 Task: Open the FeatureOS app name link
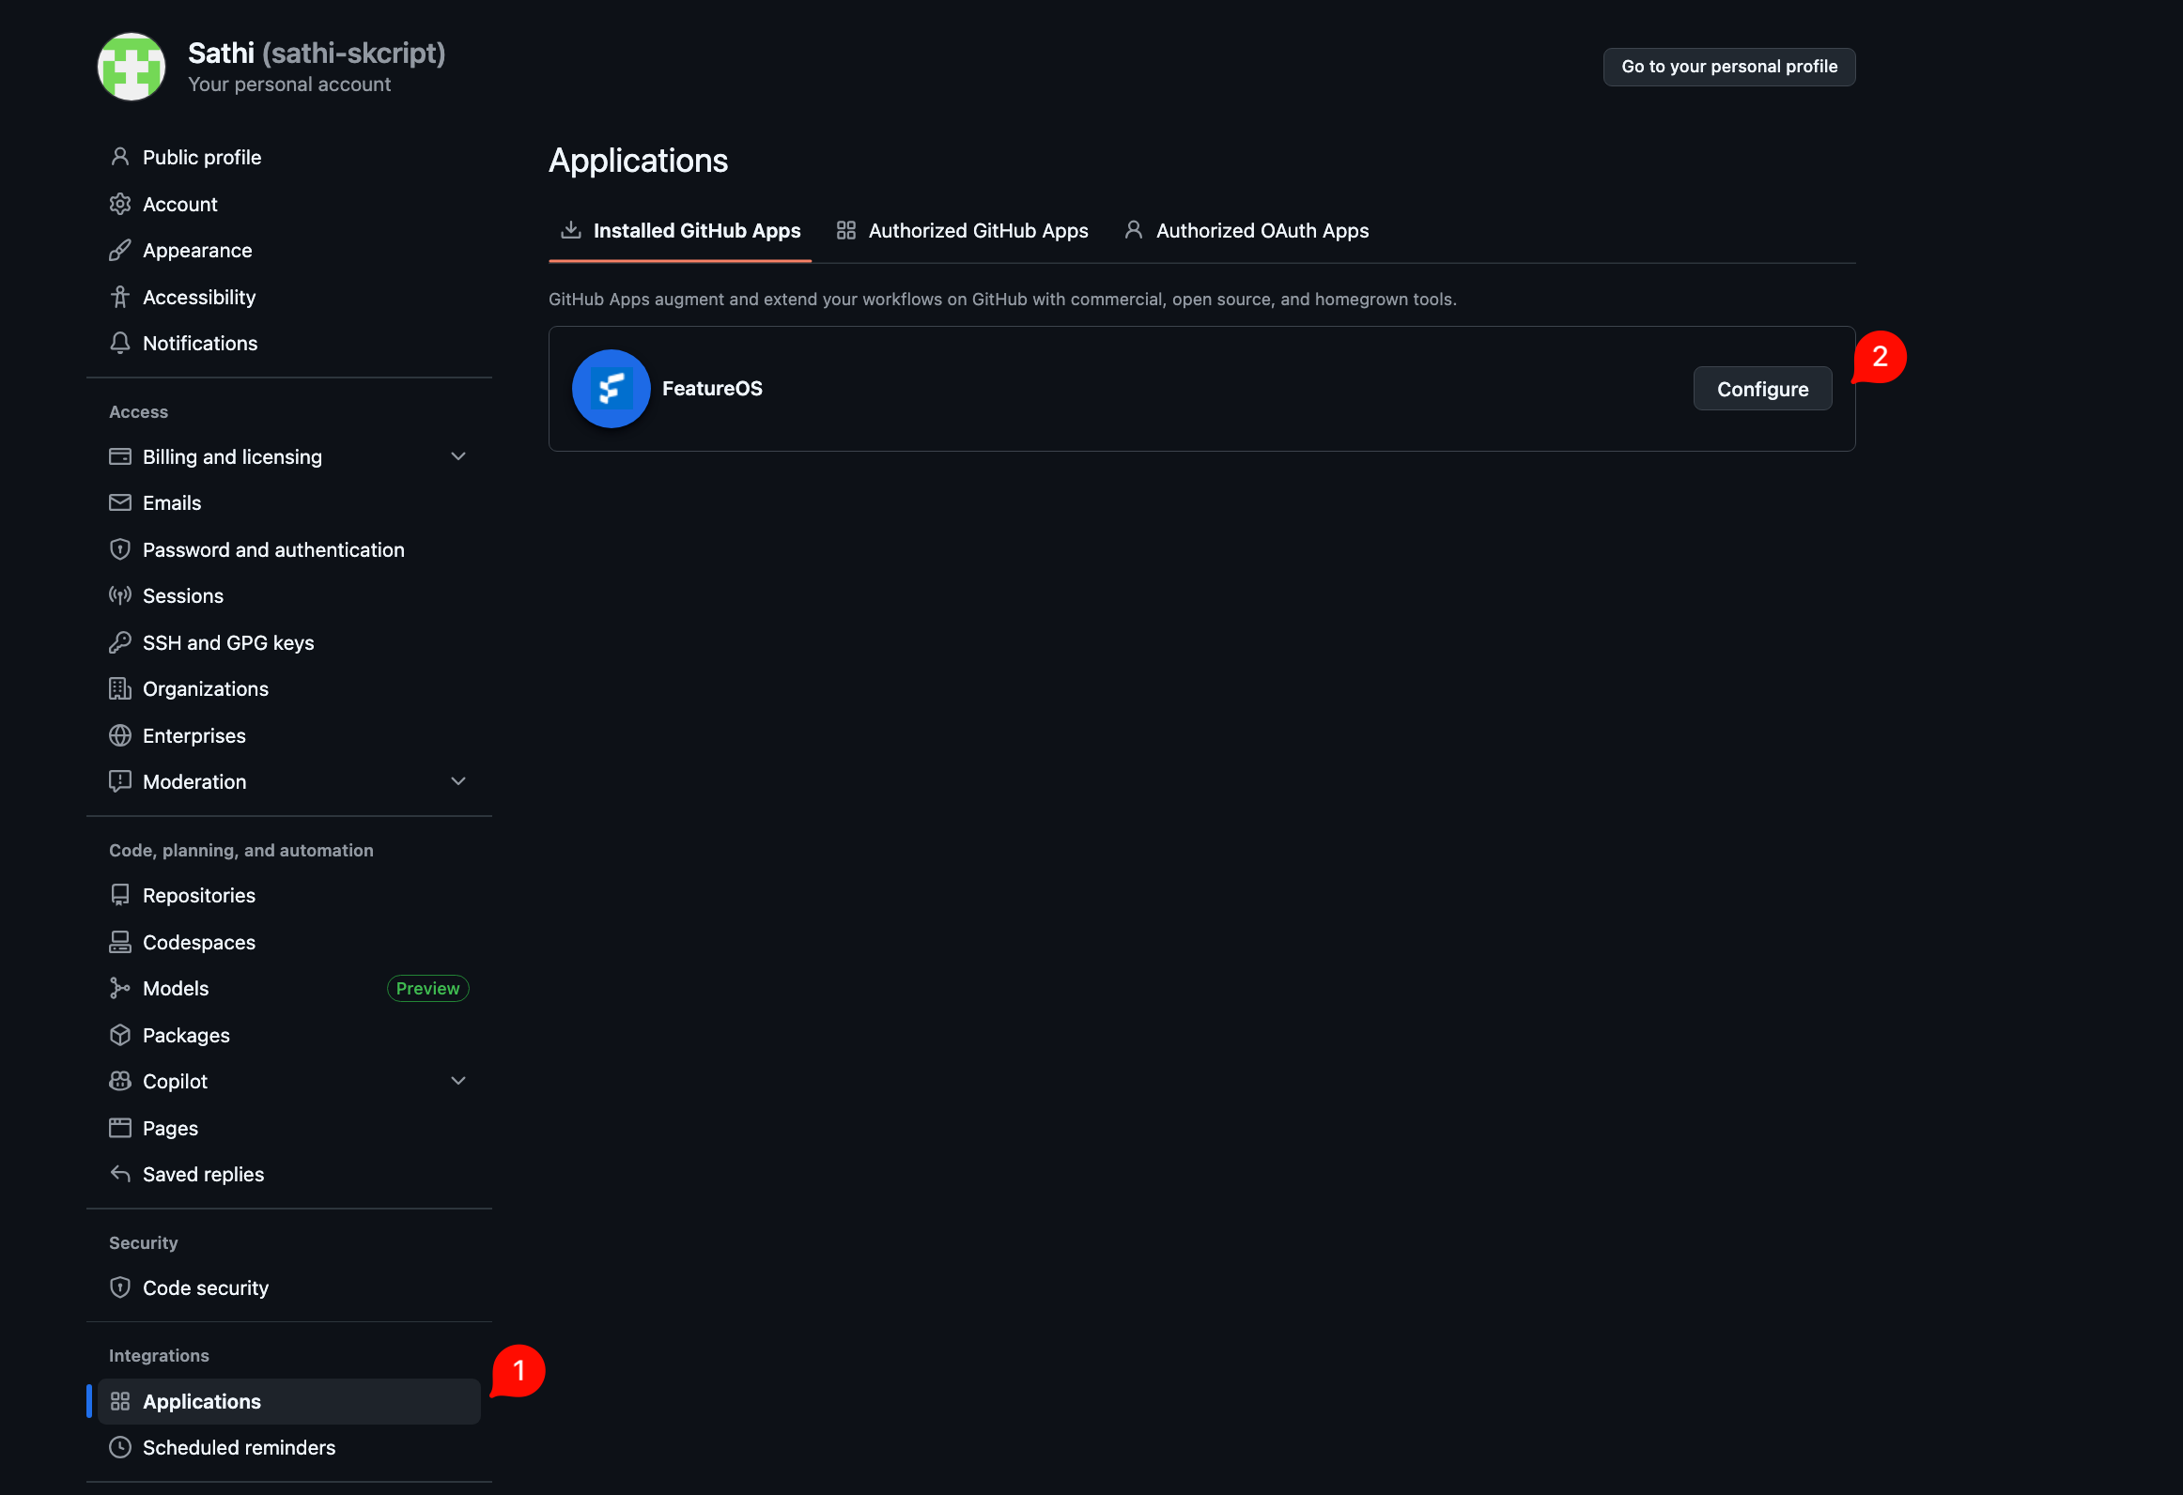(x=712, y=389)
